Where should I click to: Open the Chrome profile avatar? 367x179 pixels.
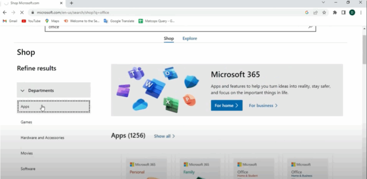click(352, 13)
